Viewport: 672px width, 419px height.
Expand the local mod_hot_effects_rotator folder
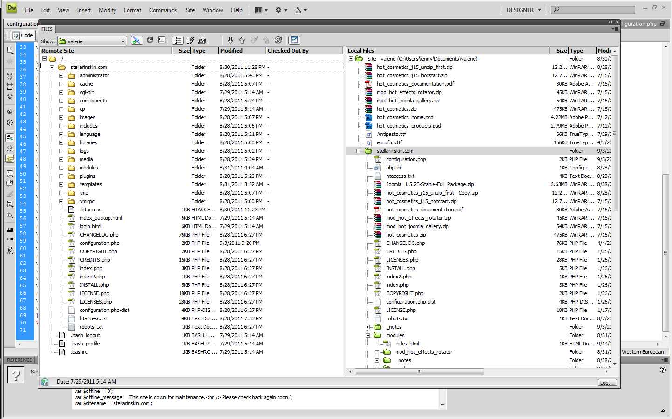[377, 352]
